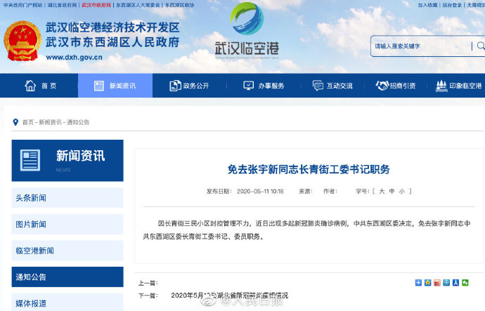Select 互动交流 navigation item
485x311 pixels.
tap(332, 86)
